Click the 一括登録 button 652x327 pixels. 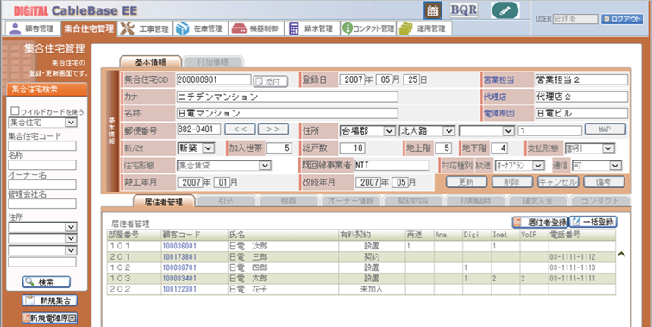[592, 222]
